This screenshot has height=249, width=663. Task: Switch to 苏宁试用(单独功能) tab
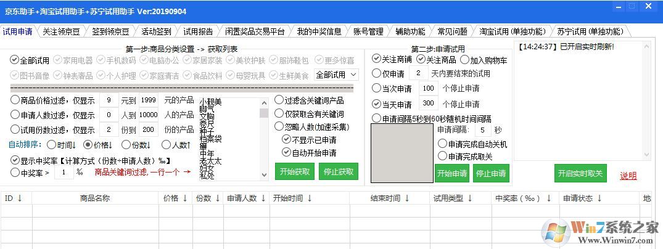pos(590,31)
